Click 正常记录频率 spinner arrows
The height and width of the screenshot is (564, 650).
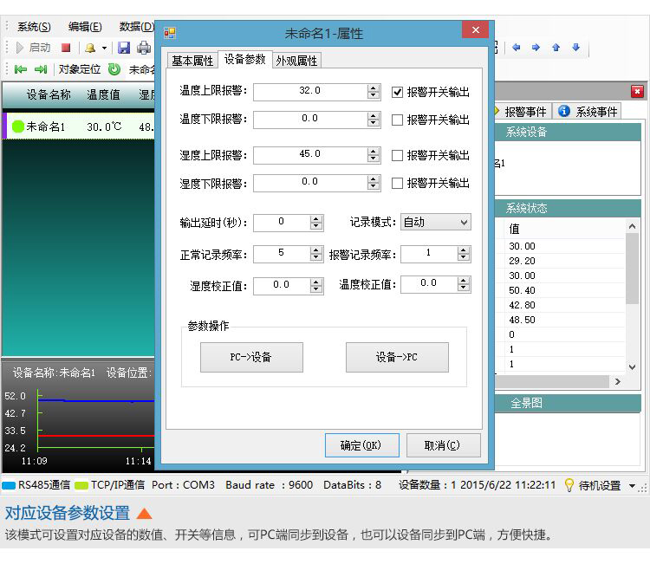[315, 254]
